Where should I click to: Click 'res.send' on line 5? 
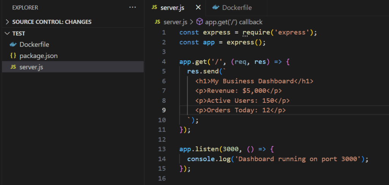(x=203, y=72)
